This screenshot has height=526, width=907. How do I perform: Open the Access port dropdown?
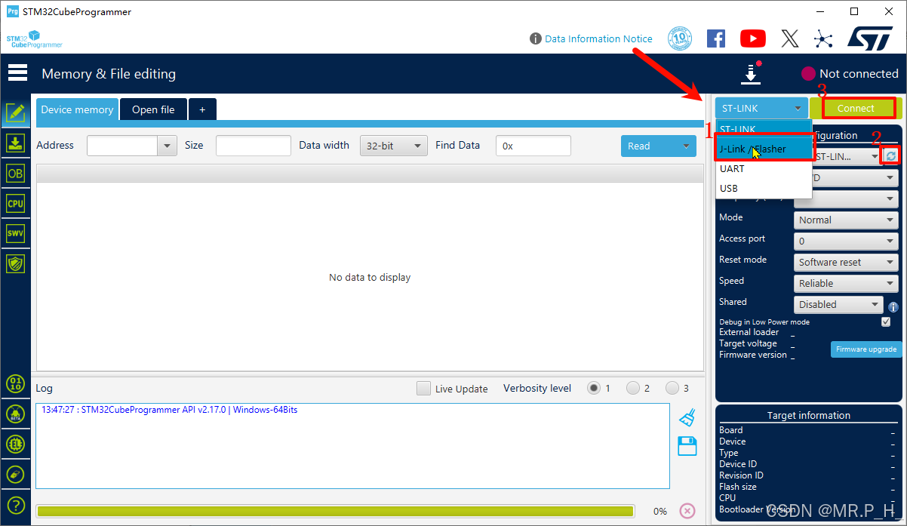coord(846,241)
